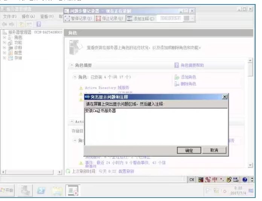Screen dimensions: 262x201
Task: Select 功能 in the tree
Action: click(18, 43)
